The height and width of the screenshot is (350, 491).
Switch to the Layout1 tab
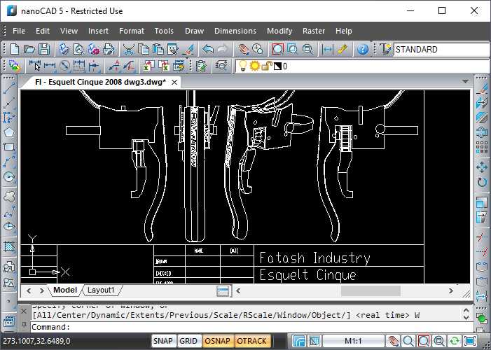click(x=101, y=290)
